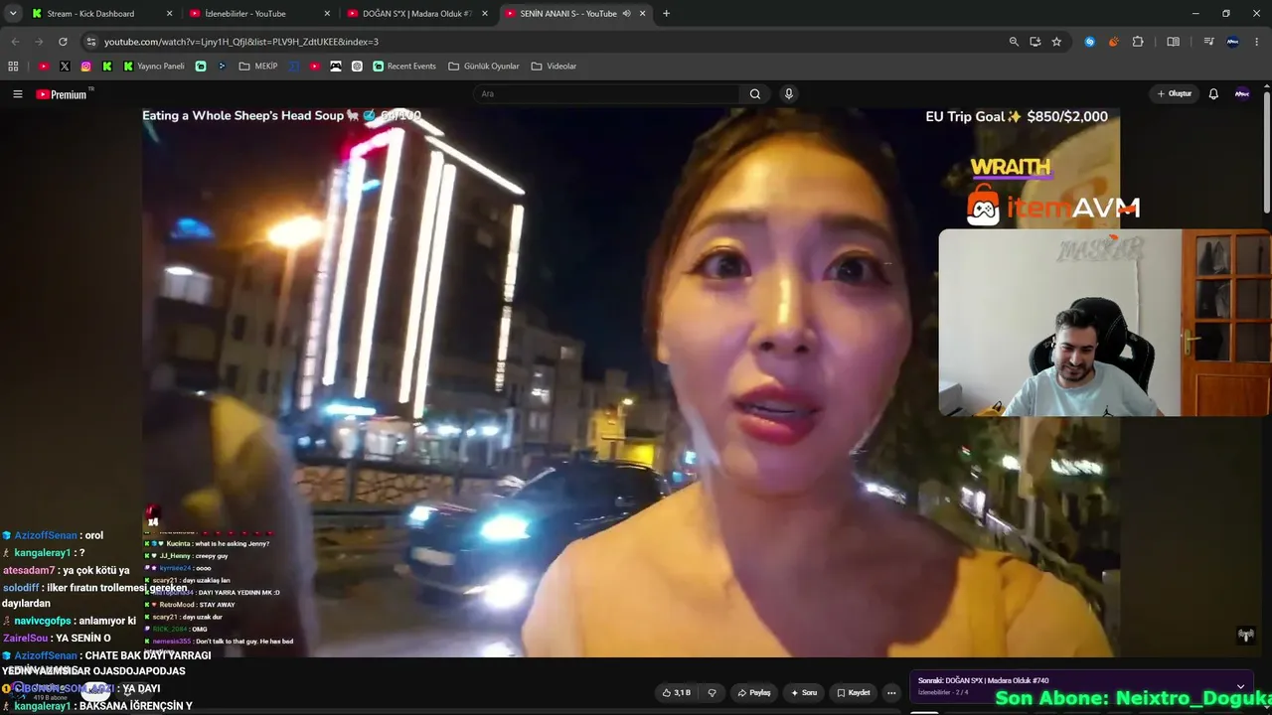Open the ChatGPT bookmark icon
The image size is (1272, 715).
tap(357, 67)
